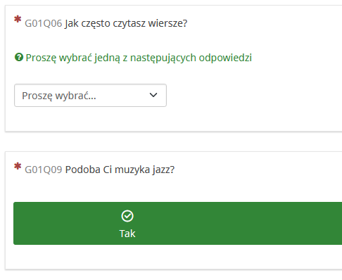Viewport: 342px width, 280px height.
Task: Click the question text "Podoba Ci muzyka jazz?"
Action: 120,170
